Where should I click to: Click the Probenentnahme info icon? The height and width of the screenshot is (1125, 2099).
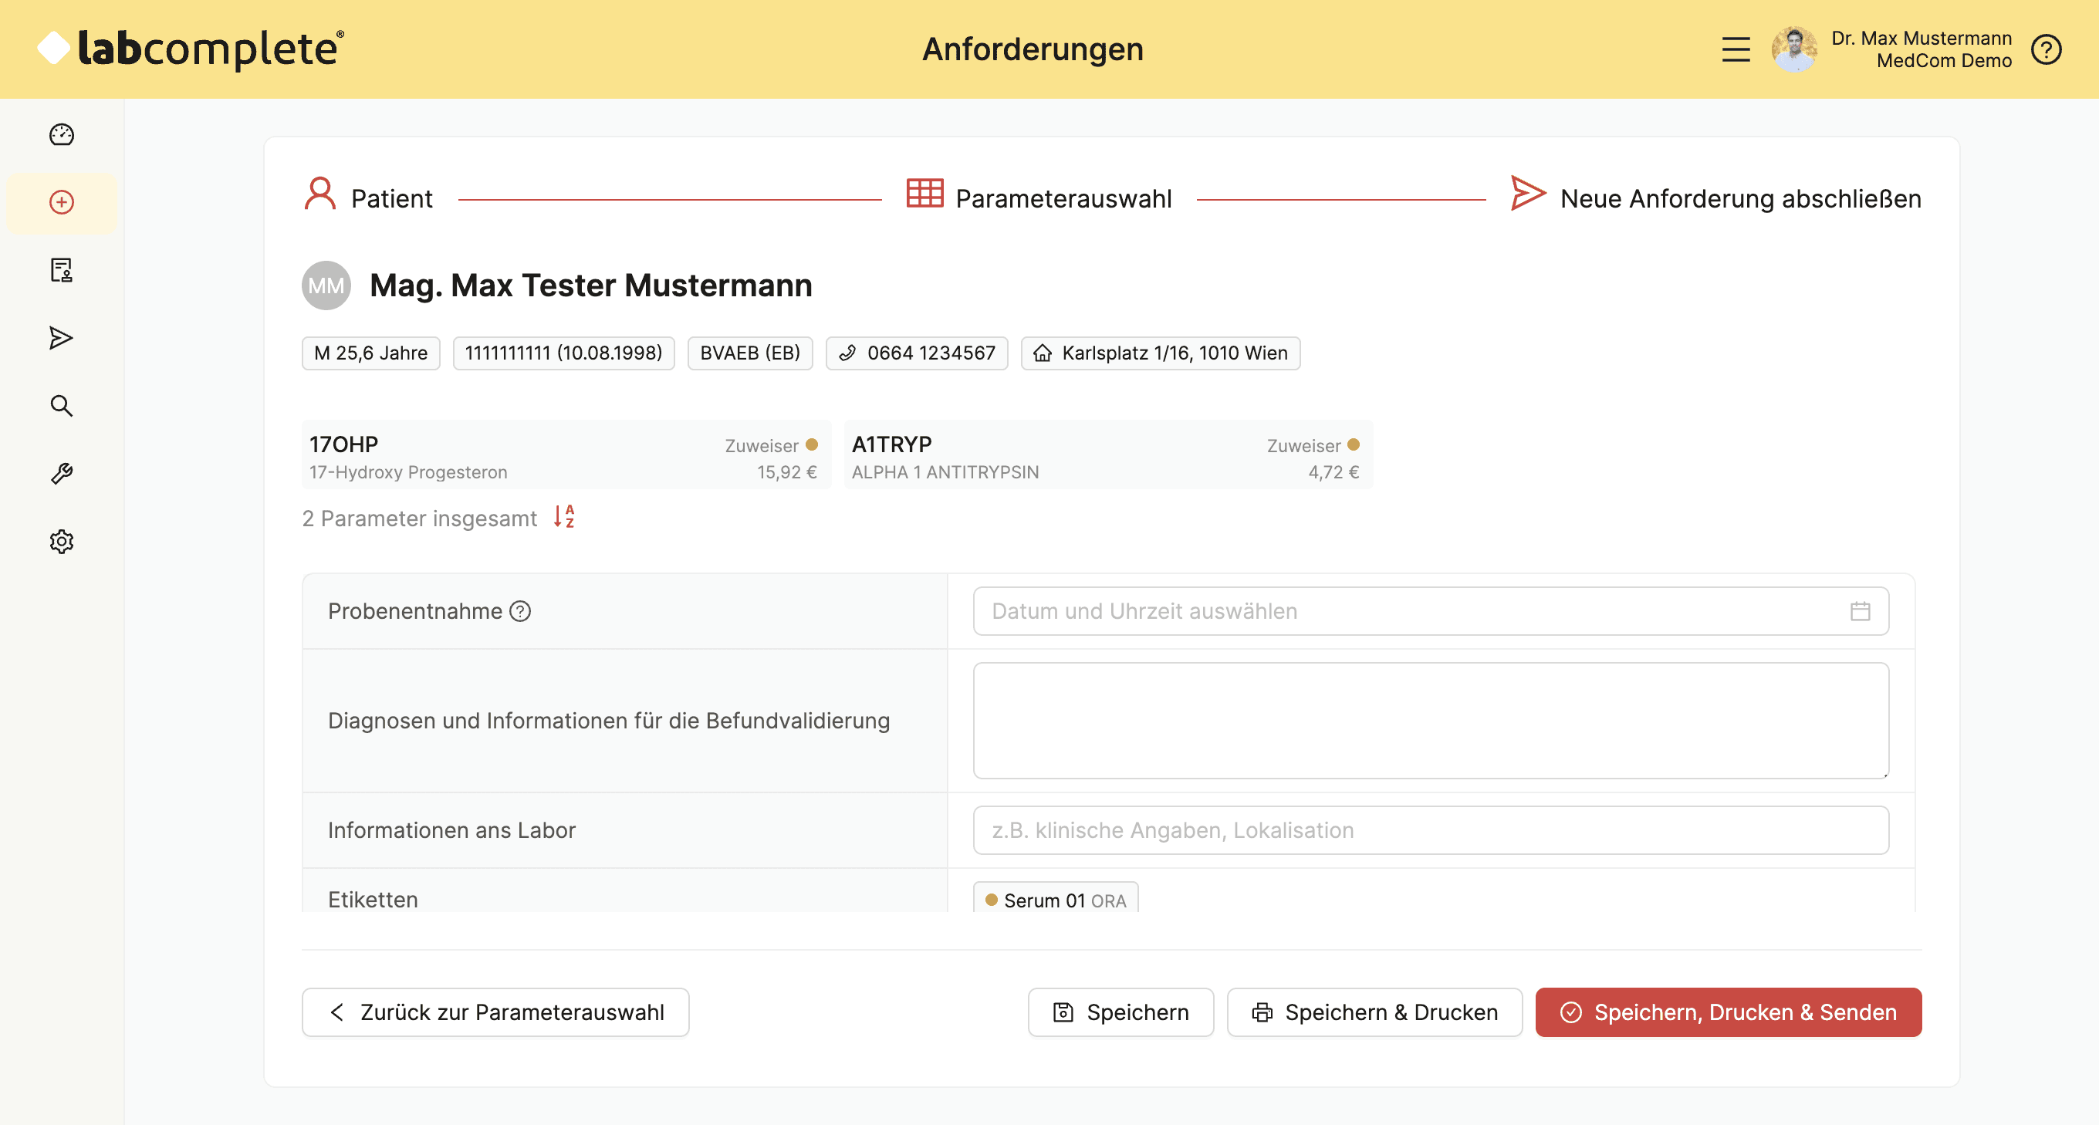(522, 610)
